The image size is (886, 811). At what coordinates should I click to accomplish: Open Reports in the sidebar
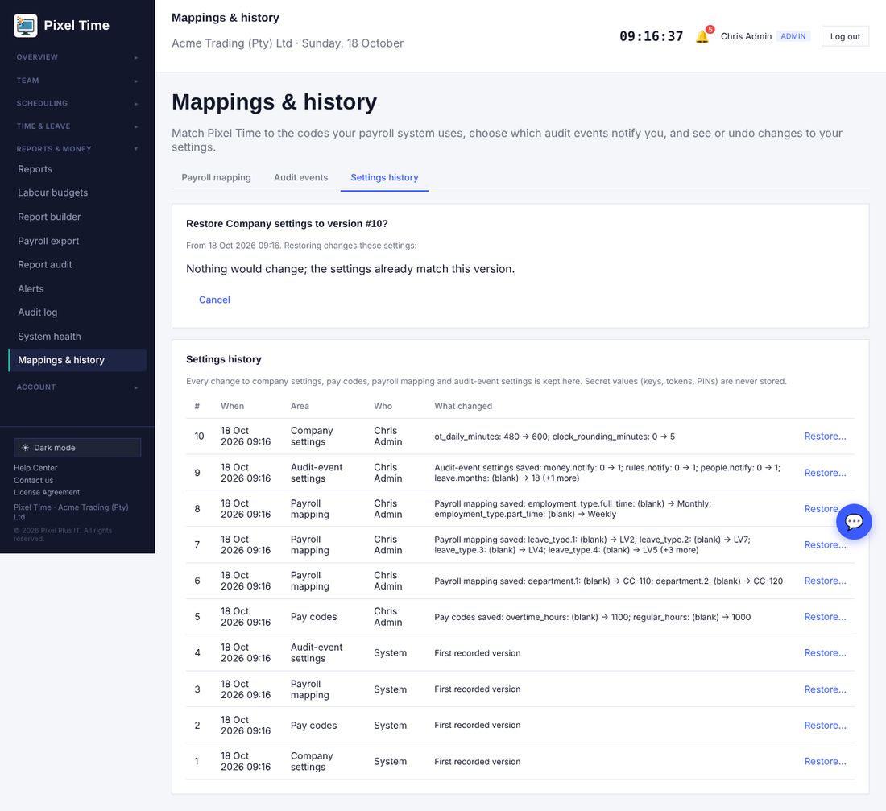click(77, 169)
